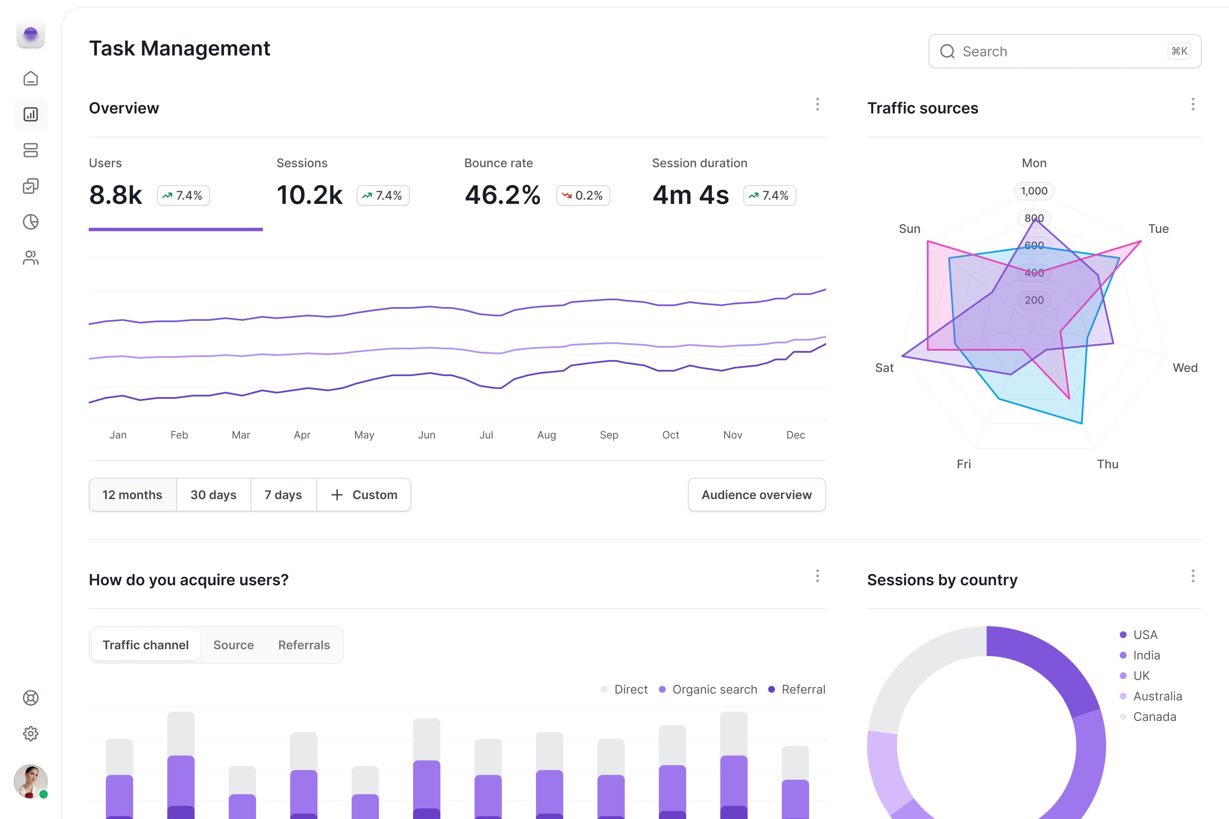Switch to the Source tab
The width and height of the screenshot is (1229, 819).
coord(233,645)
